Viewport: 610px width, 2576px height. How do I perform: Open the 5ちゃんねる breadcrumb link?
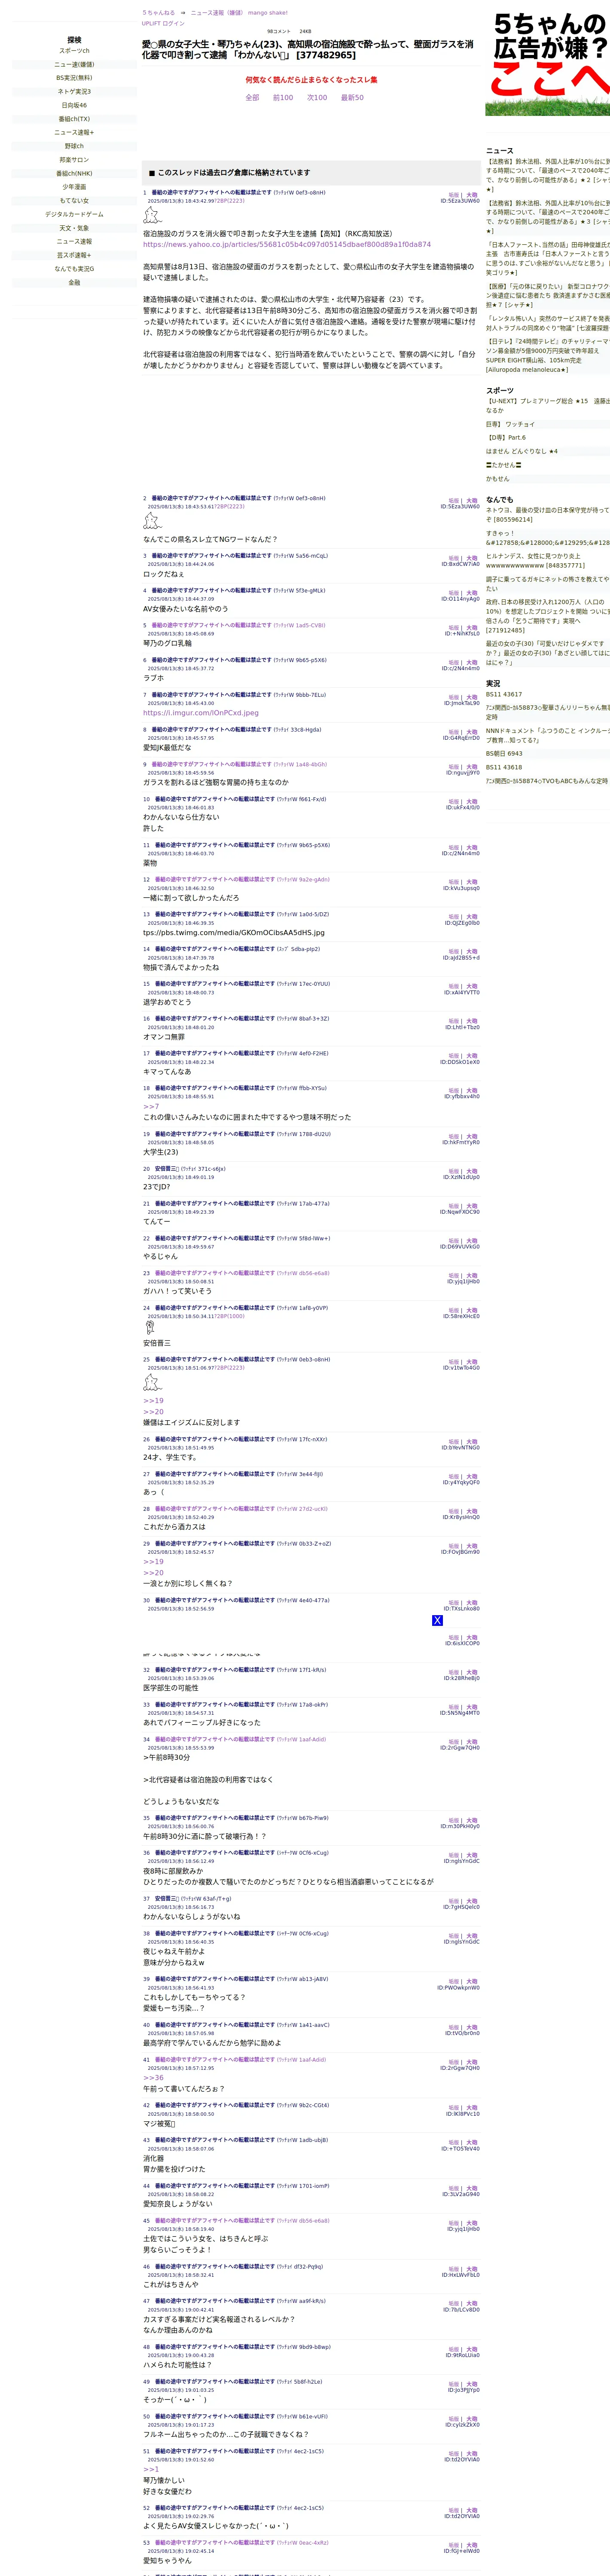point(158,13)
